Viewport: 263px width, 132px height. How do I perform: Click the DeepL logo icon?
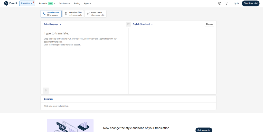[6, 3]
